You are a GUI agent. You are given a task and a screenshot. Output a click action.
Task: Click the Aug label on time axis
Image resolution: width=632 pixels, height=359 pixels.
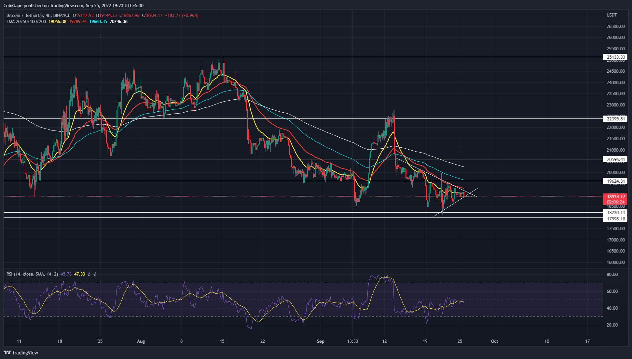pyautogui.click(x=141, y=341)
